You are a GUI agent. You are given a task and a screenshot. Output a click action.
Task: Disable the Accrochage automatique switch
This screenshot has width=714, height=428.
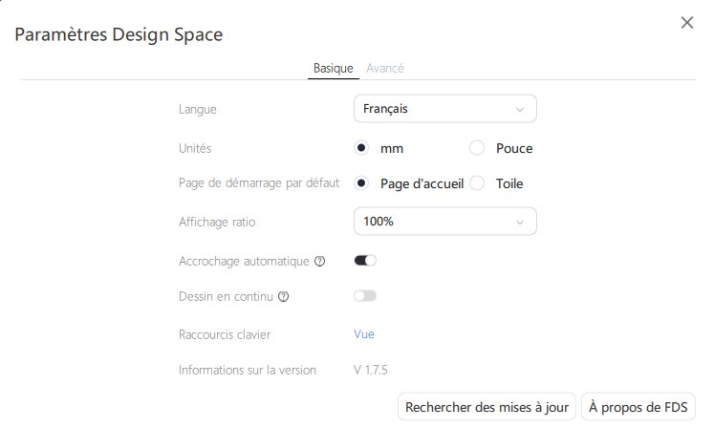point(365,260)
